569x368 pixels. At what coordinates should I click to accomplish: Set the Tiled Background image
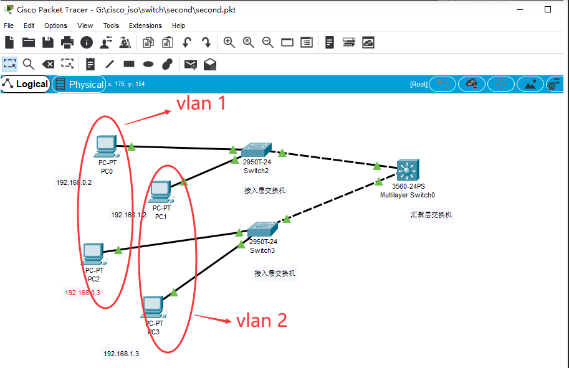(x=530, y=84)
